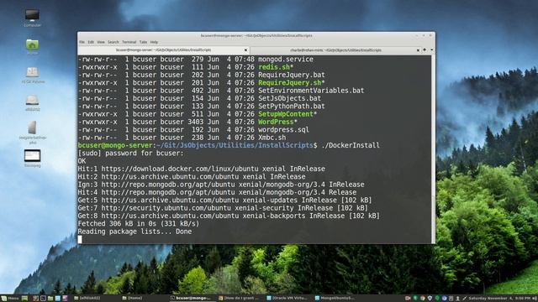The height and width of the screenshot is (302, 538).
Task: Click the recording camera tray icon
Action: pos(408,299)
